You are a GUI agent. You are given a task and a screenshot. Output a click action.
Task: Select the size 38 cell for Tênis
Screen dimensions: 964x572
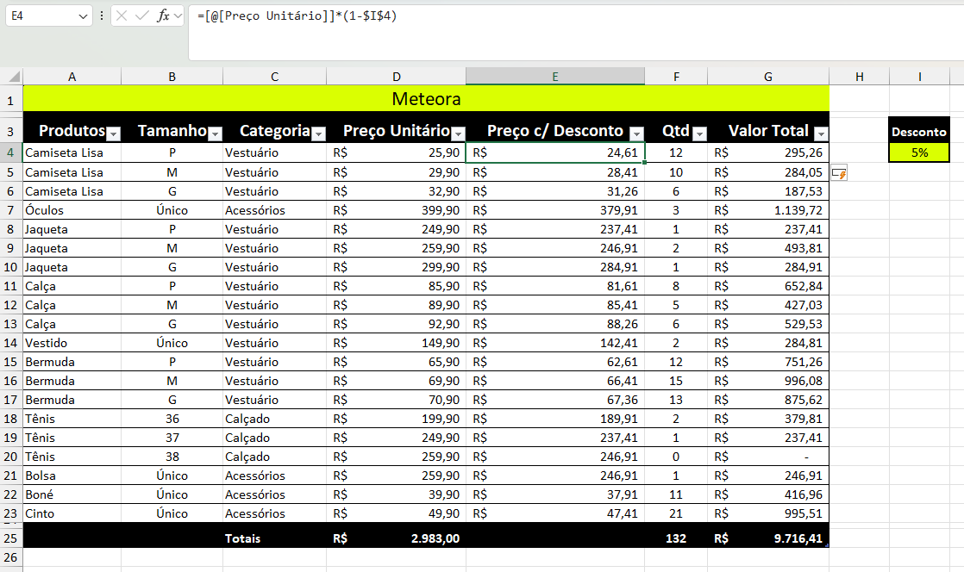click(172, 457)
